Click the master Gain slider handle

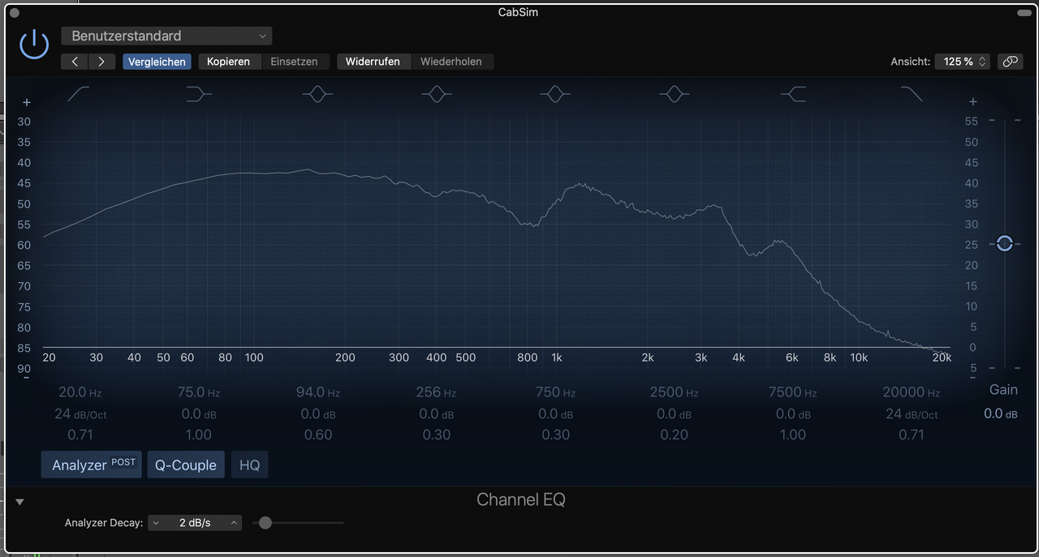(1005, 243)
